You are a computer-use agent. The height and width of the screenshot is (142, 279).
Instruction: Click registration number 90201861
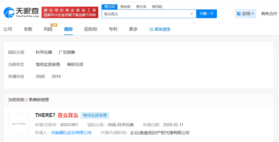point(69,125)
